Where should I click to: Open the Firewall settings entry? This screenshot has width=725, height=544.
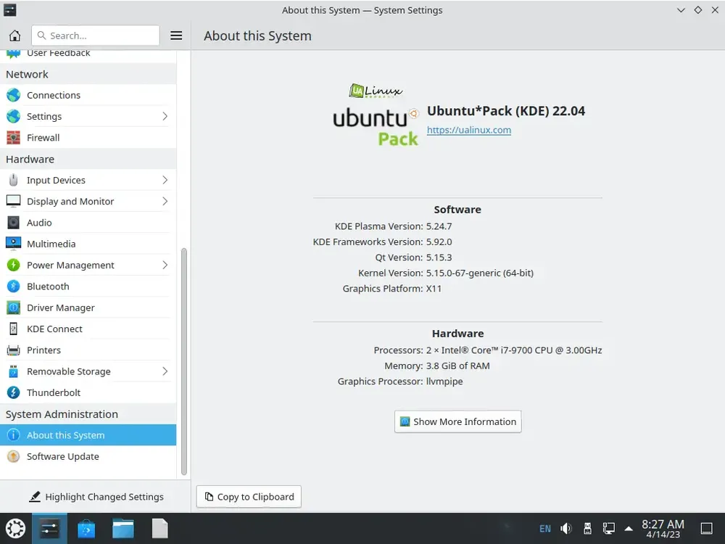point(88,138)
